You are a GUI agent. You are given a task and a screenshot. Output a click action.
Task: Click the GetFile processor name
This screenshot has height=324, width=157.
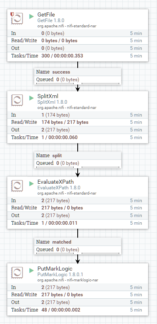[46, 14]
